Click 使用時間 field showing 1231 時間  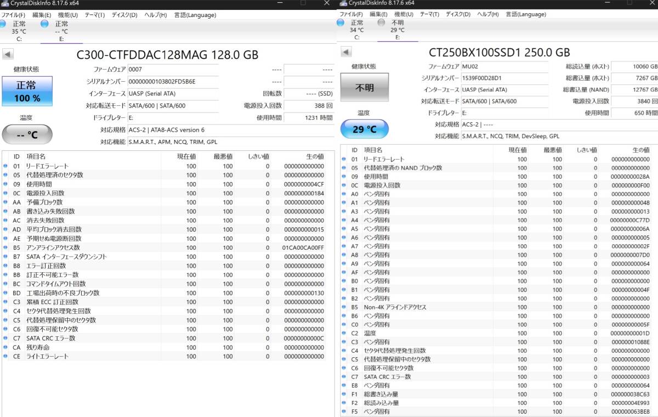(309, 117)
